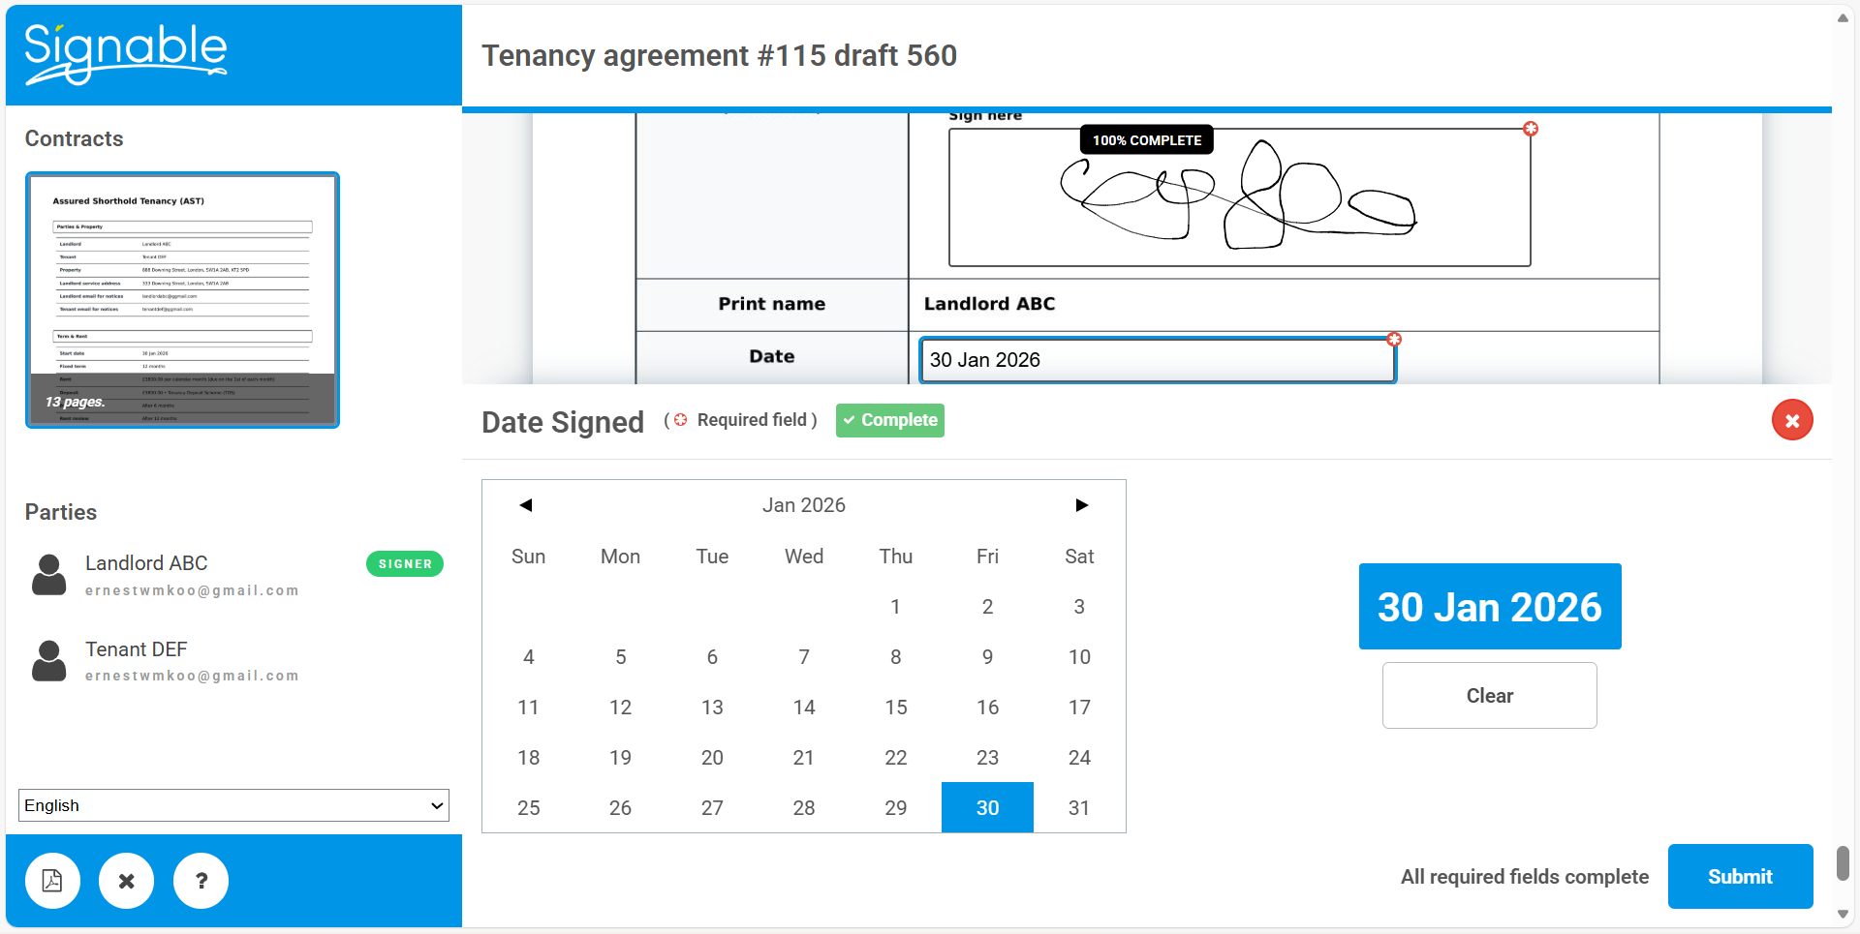Viewport: 1860px width, 934px height.
Task: Delete the date field via red remove icon
Action: pos(1394,339)
